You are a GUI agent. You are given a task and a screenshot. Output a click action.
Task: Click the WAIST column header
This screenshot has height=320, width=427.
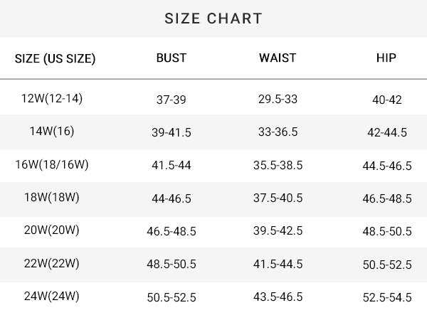coord(278,58)
